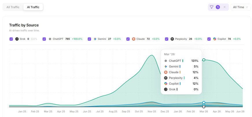
Task: Click Gemini icon in the tooltip
Action: (166, 66)
